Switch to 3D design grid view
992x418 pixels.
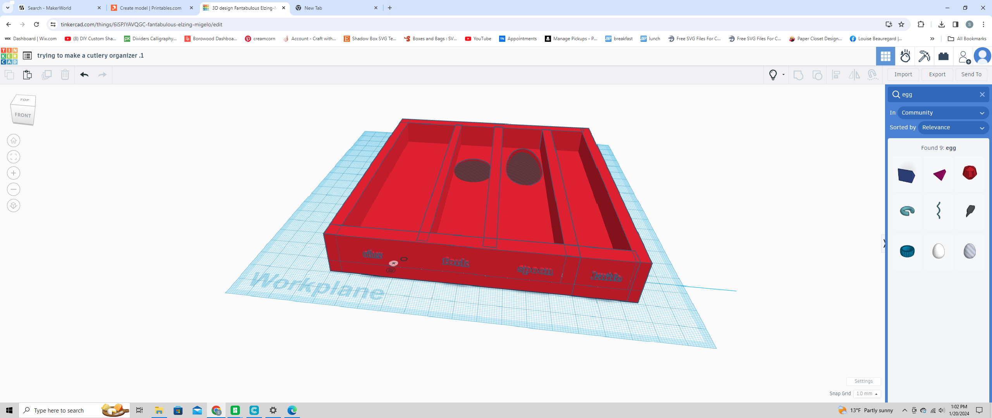click(885, 57)
